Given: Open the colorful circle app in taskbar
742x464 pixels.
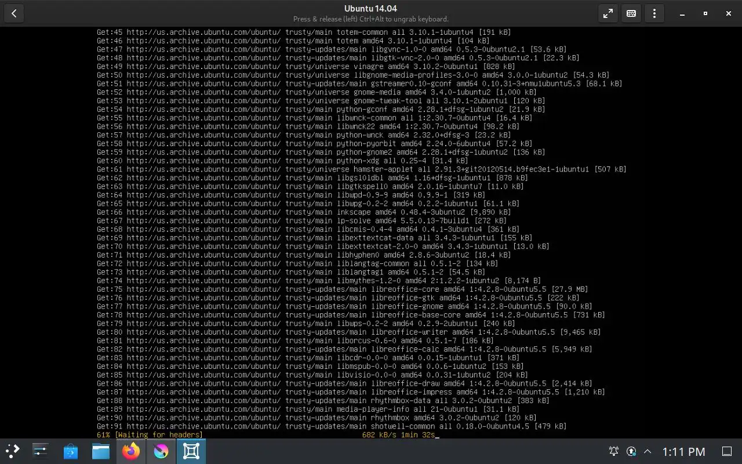Looking at the screenshot, I should coord(161,451).
